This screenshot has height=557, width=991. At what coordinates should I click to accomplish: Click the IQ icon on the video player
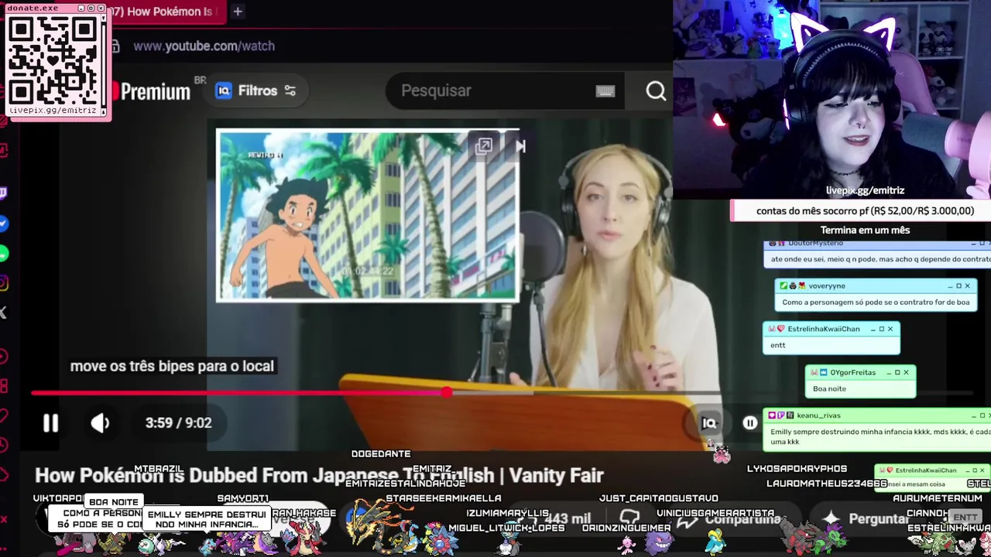[x=709, y=422]
